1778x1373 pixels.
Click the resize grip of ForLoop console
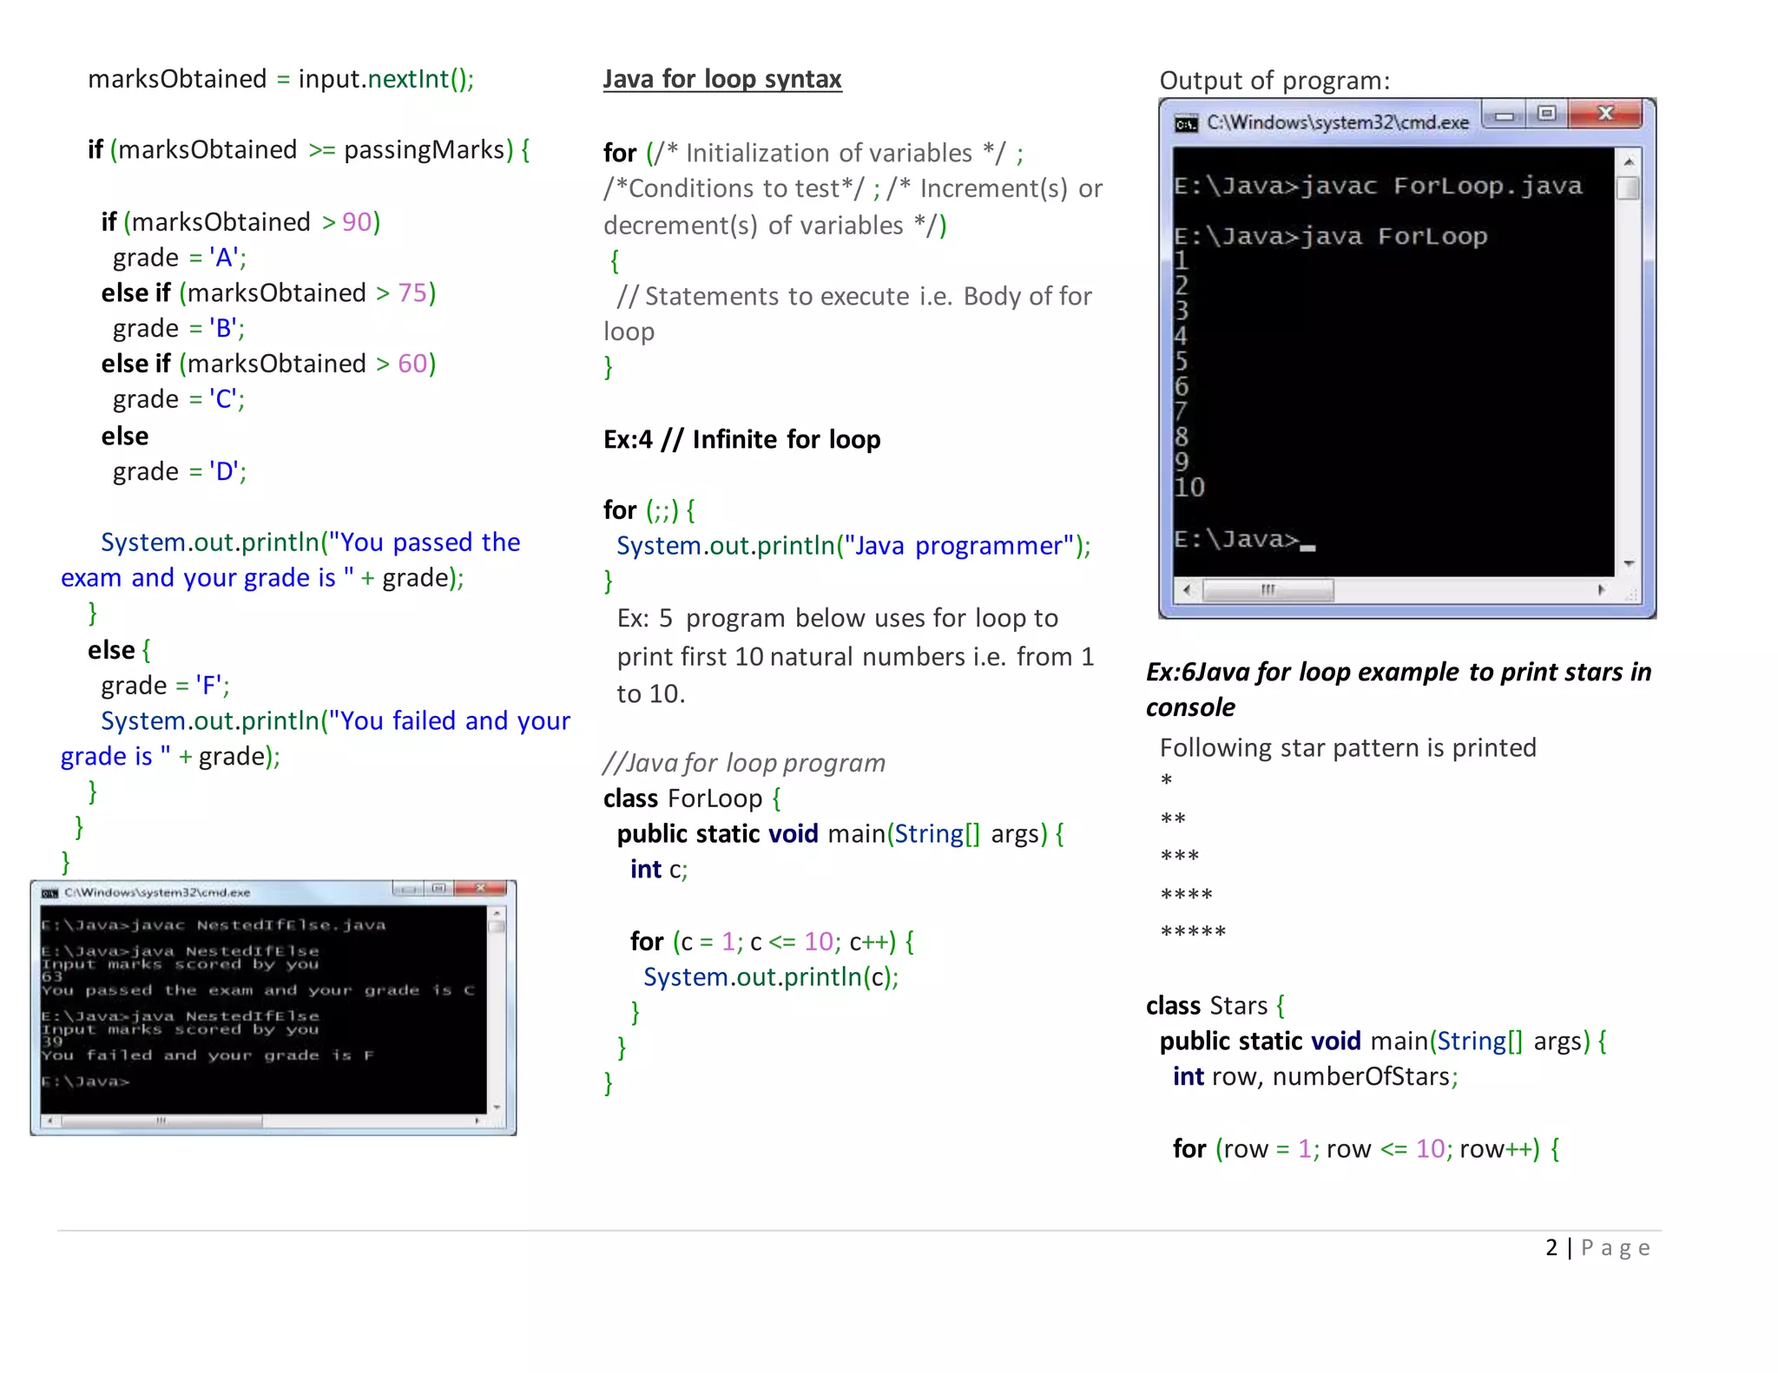click(x=1630, y=594)
